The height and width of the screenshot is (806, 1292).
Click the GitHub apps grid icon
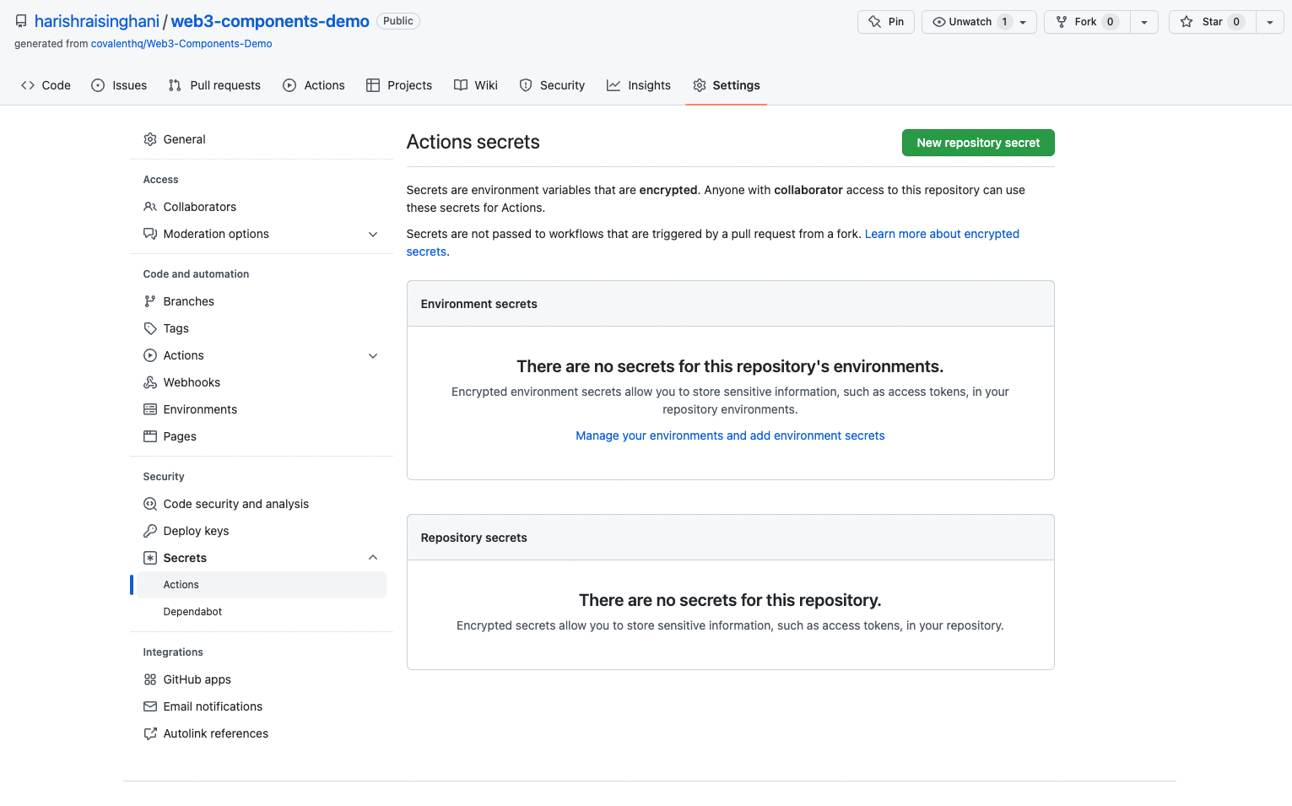[x=150, y=679]
